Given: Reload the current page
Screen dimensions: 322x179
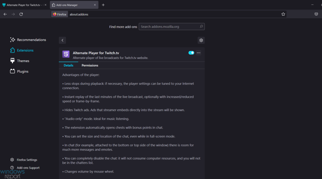Looking at the screenshot, I should (x=21, y=14).
